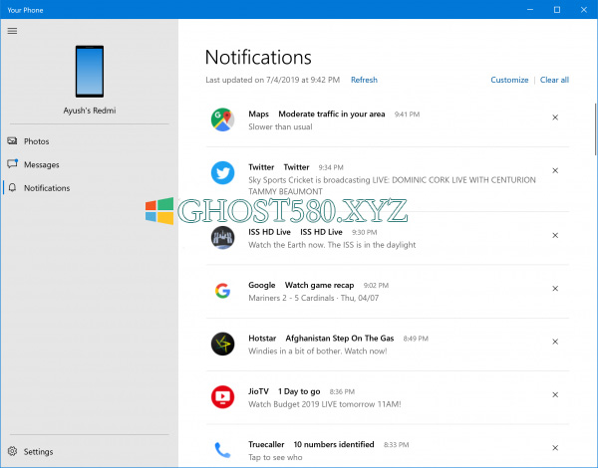Open Messages section in sidebar

point(90,164)
